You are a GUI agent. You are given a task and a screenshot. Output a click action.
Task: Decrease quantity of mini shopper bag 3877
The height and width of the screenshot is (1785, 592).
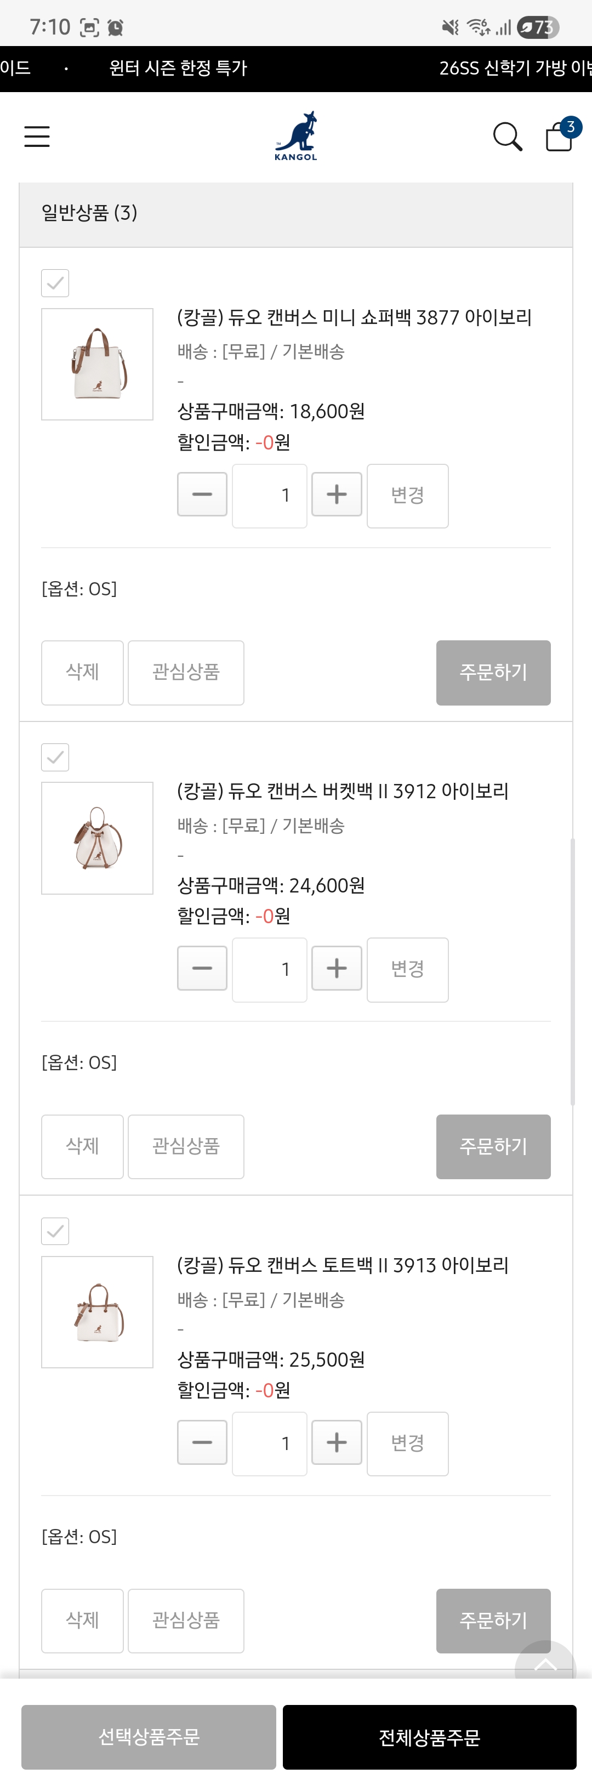point(202,494)
